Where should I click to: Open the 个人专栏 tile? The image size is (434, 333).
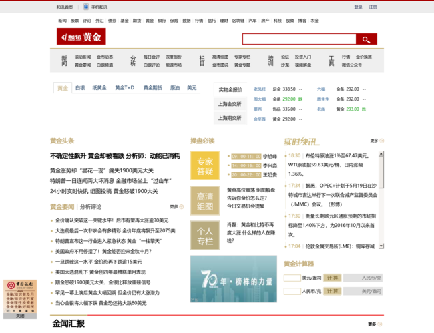click(x=205, y=236)
